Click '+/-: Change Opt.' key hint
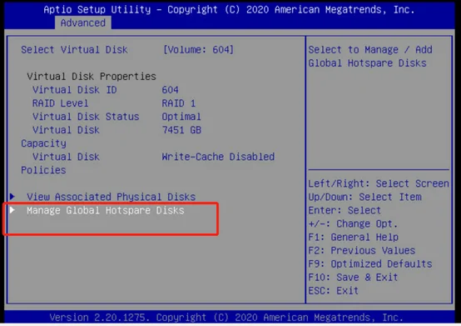The image size is (461, 326). click(353, 223)
